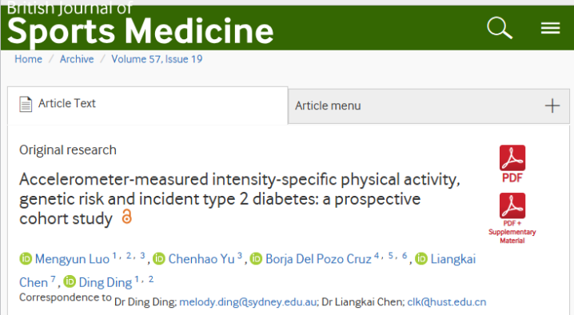
Task: Click Chenhao Yu's ORCID iD icon
Action: [x=159, y=258]
